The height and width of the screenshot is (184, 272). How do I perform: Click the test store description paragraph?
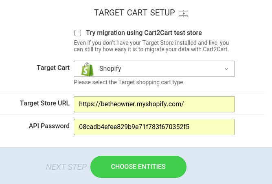(151, 46)
